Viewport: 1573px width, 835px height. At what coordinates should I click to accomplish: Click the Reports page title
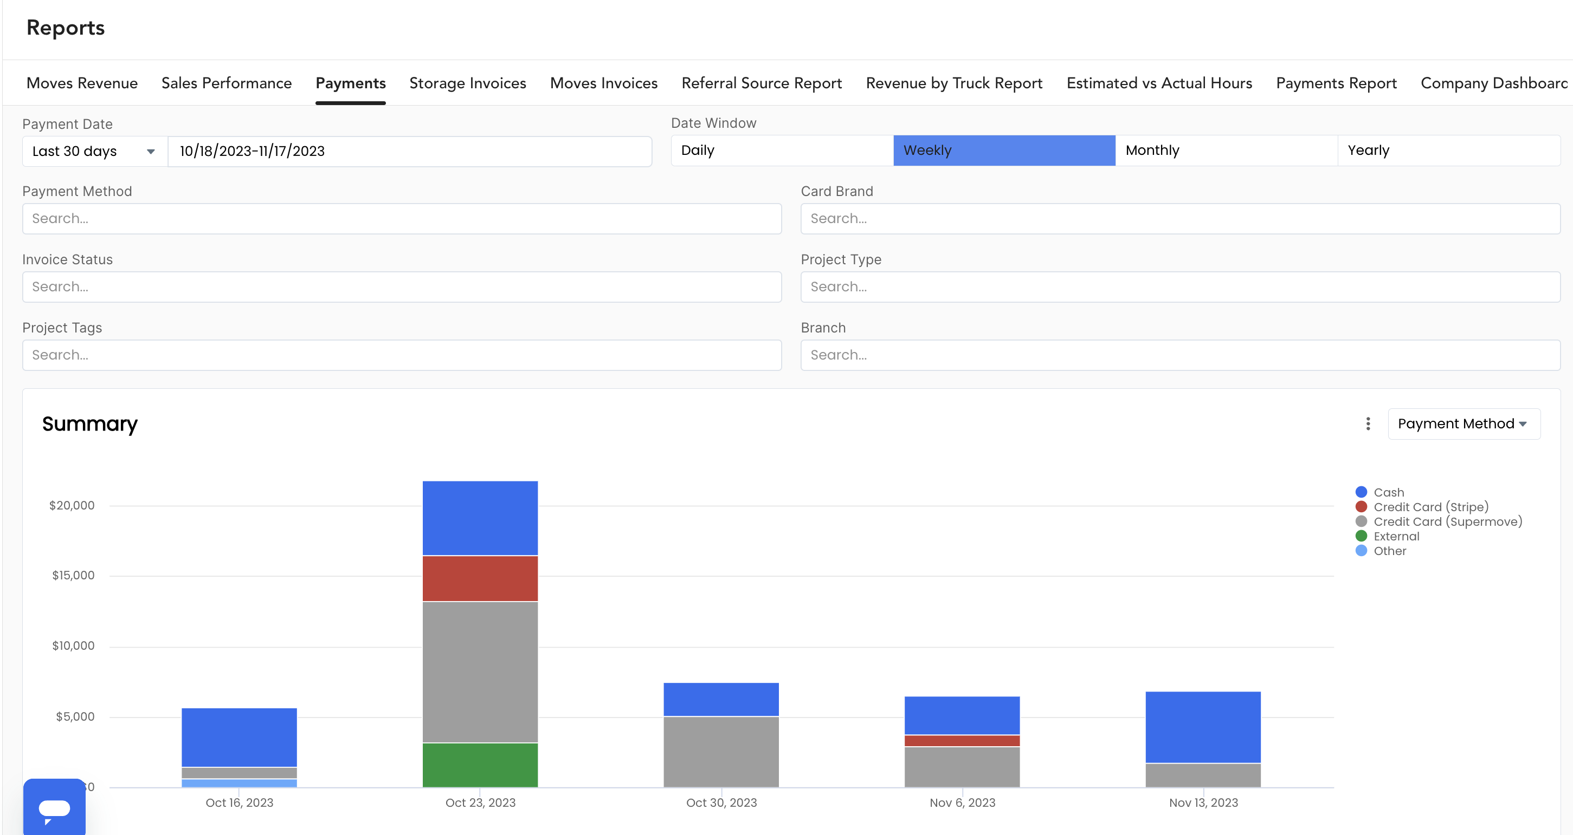pos(66,28)
